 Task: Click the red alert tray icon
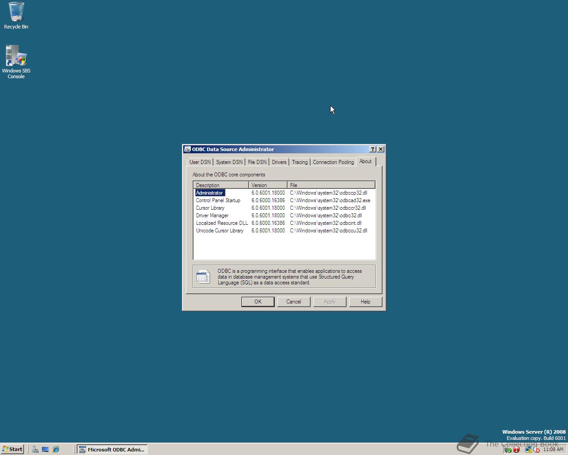[516, 449]
